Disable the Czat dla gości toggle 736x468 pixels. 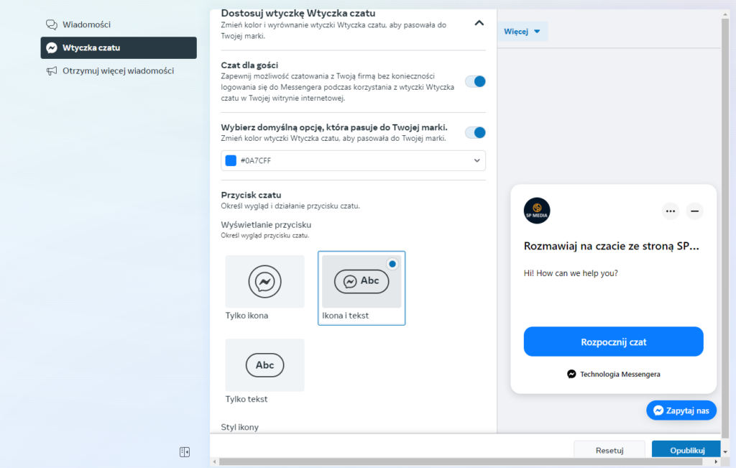pos(475,81)
